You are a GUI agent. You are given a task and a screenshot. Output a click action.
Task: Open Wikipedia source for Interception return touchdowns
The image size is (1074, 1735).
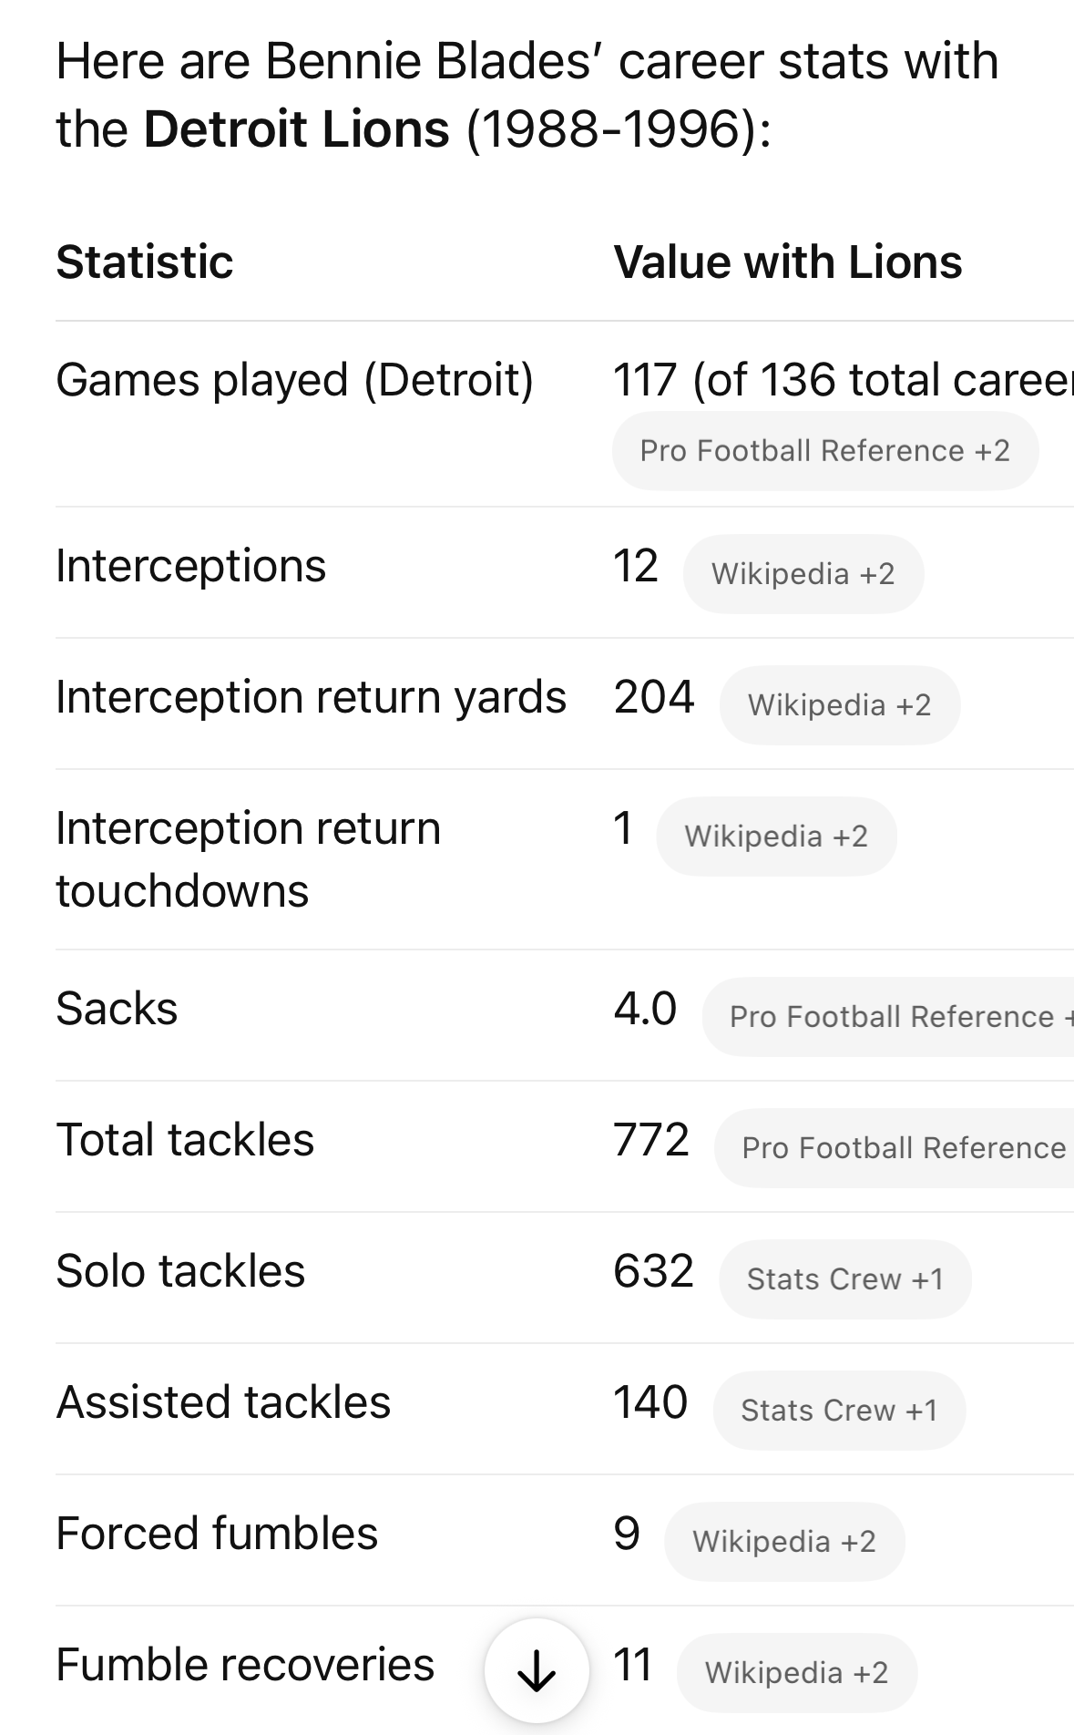click(776, 837)
